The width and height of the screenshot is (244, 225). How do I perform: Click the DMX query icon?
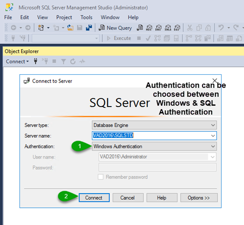click(x=158, y=28)
